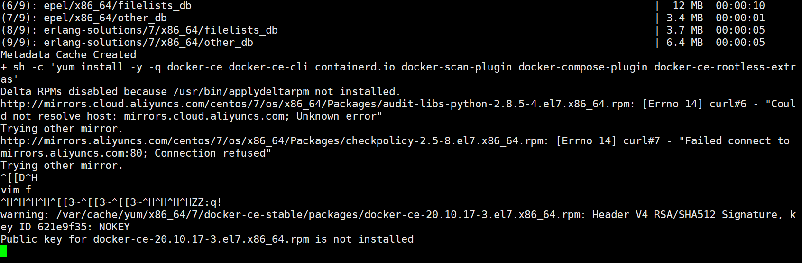Click the first 'Trying other mirror.' line
This screenshot has height=263, width=802.
point(62,129)
